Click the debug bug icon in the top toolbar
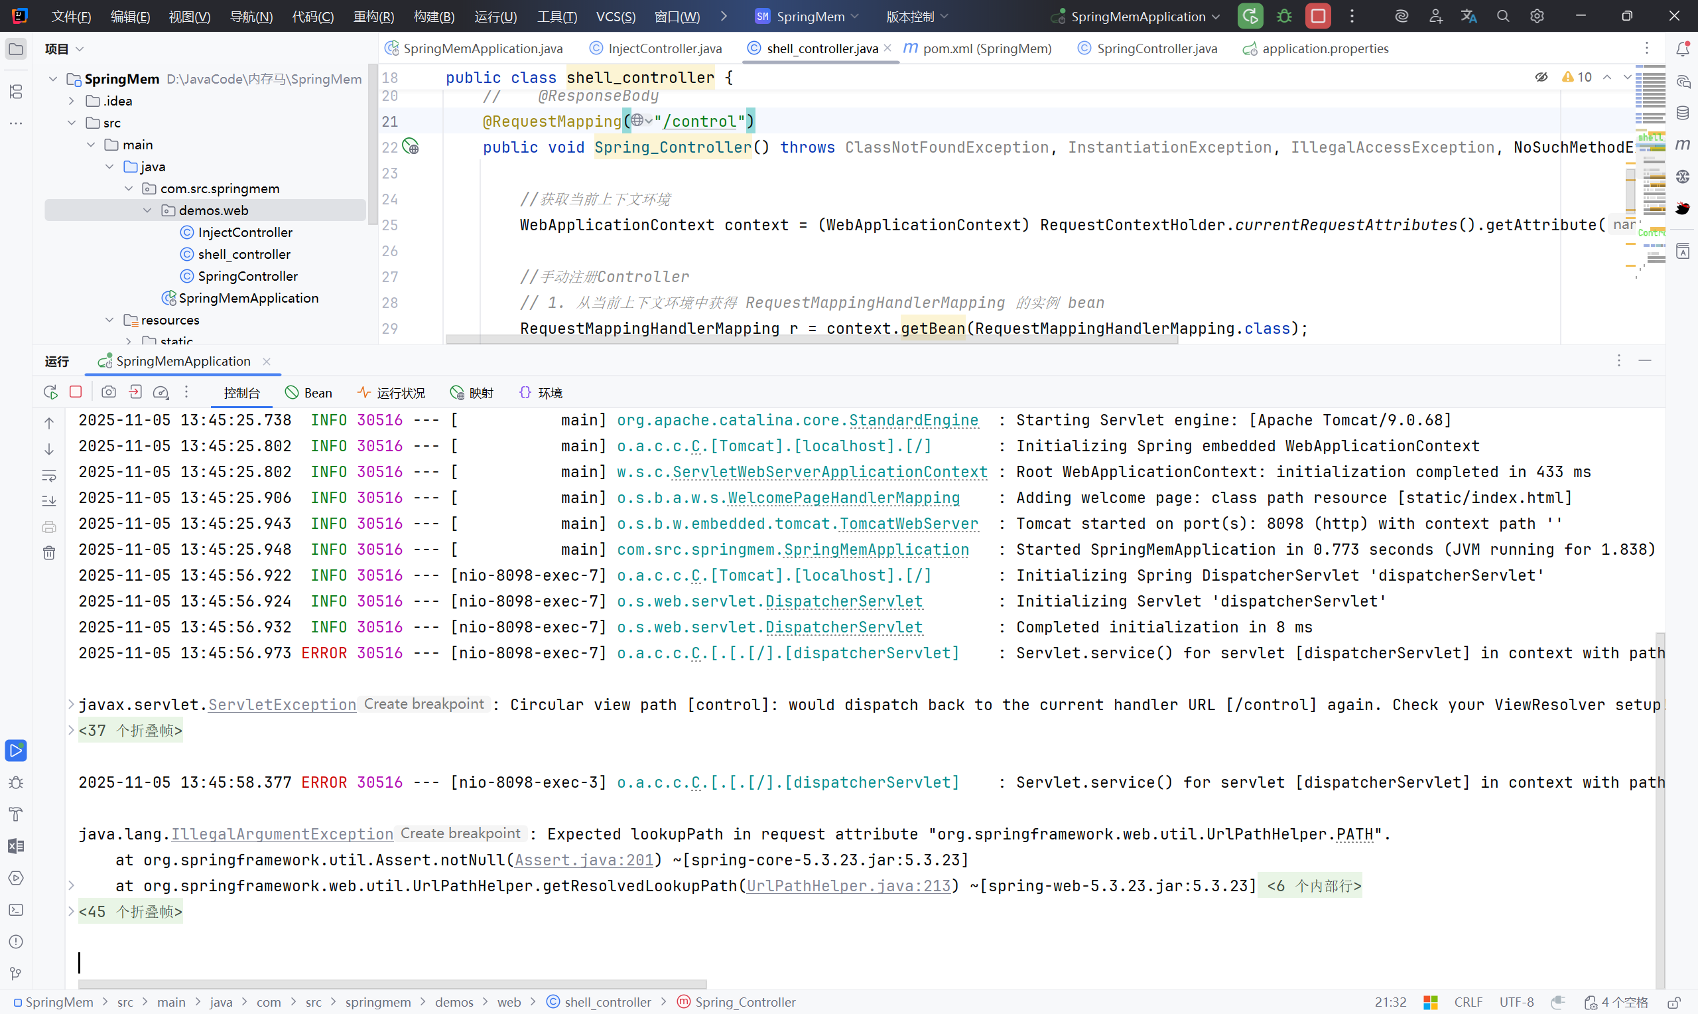Viewport: 1698px width, 1014px height. pyautogui.click(x=1283, y=17)
